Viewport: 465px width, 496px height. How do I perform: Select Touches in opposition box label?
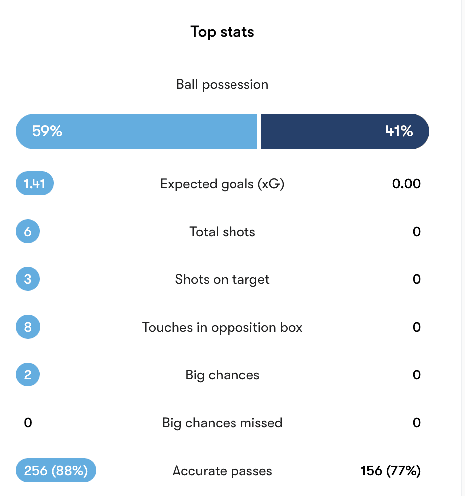pos(222,327)
